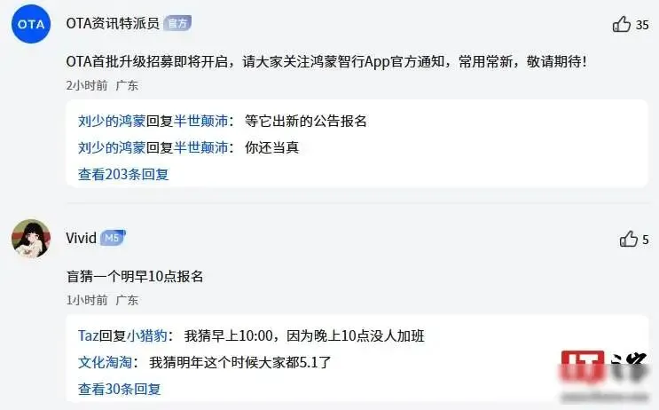Open the blue OTA avatar profile
Image resolution: width=659 pixels, height=410 pixels.
tap(31, 24)
